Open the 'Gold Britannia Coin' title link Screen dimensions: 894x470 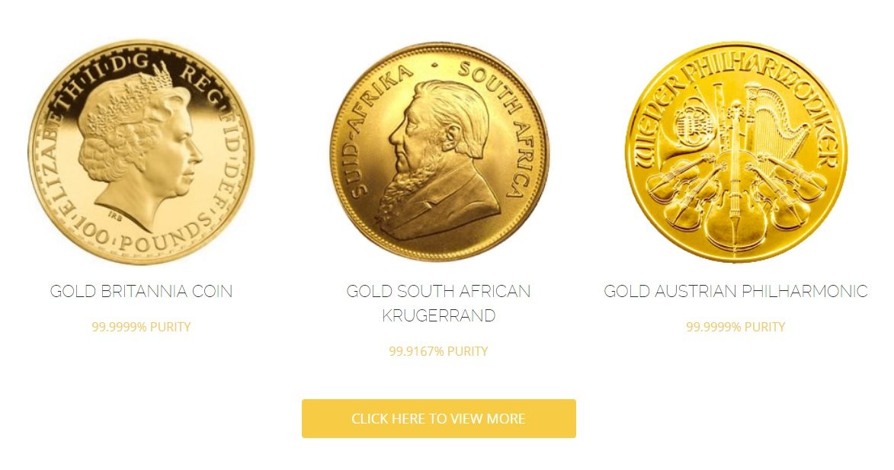[141, 291]
